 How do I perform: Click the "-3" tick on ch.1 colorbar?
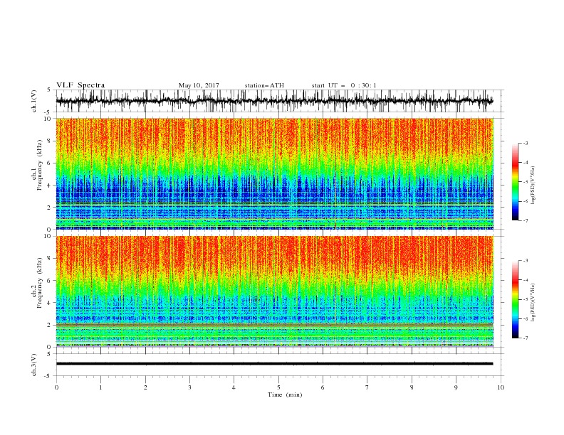click(525, 143)
